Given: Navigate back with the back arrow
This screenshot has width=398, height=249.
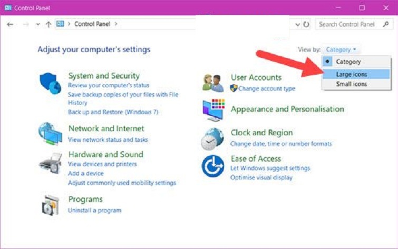Looking at the screenshot, I should click(x=10, y=24).
